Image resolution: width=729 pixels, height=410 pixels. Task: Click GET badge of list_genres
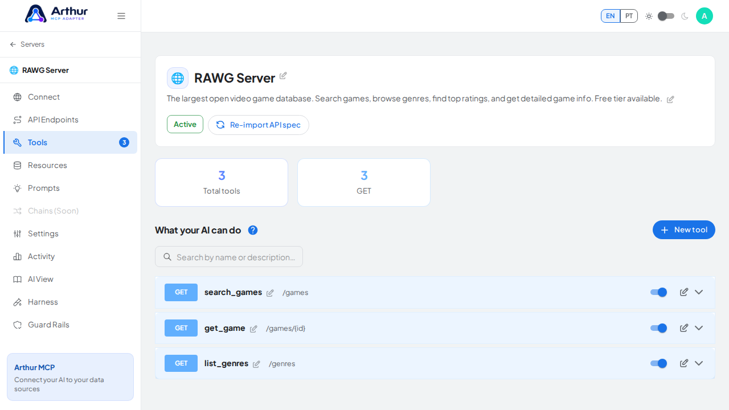pos(181,363)
